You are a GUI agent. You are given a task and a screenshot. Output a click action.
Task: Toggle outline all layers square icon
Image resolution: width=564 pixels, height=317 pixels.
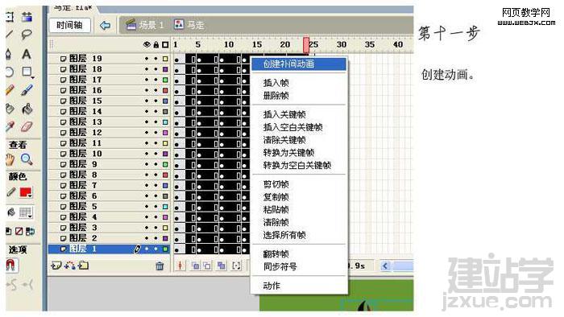point(165,45)
